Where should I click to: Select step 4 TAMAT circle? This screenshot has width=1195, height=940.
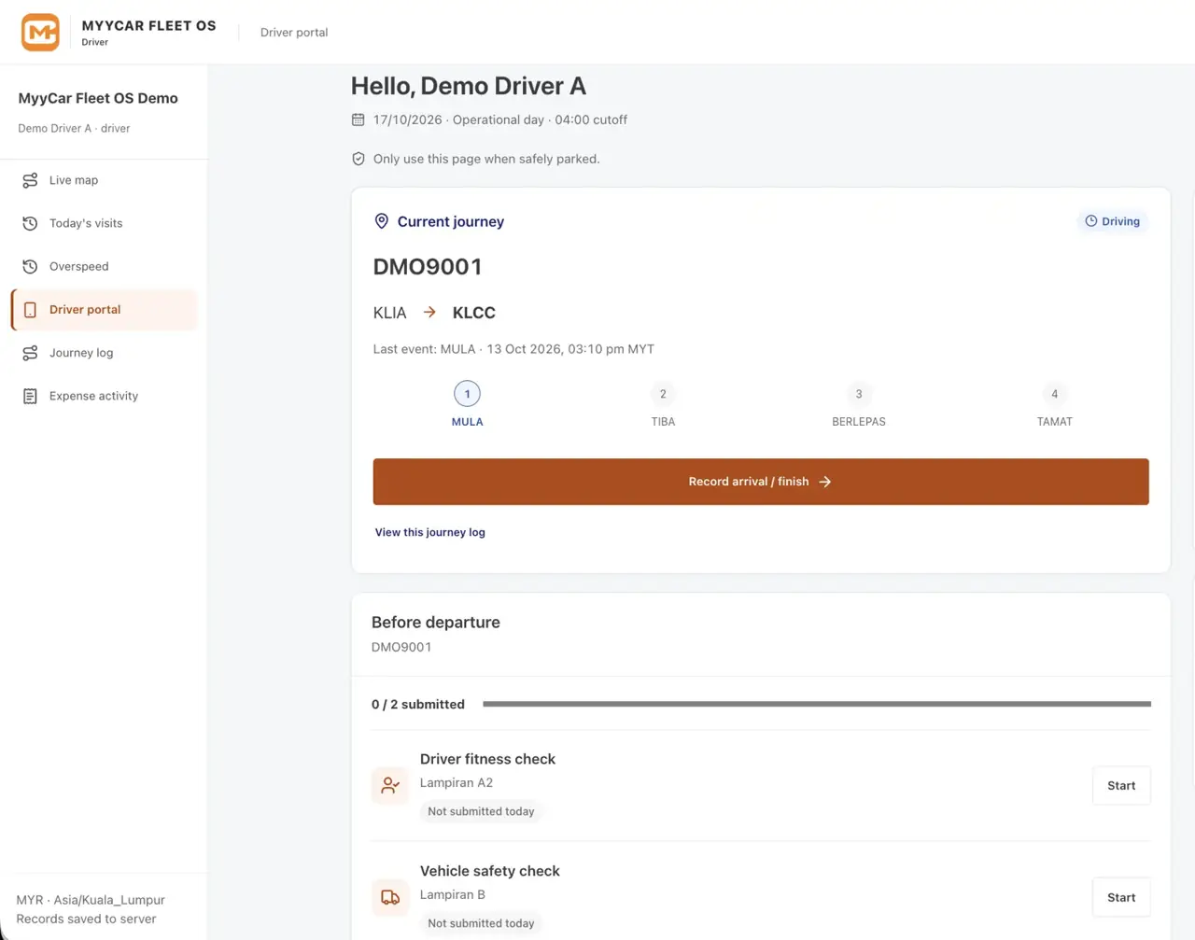point(1055,394)
